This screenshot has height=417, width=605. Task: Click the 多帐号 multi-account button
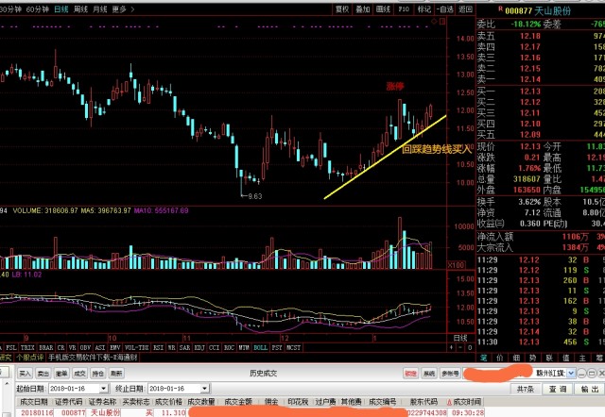coord(450,373)
